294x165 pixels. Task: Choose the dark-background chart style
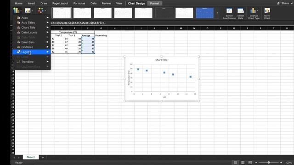click(x=164, y=13)
